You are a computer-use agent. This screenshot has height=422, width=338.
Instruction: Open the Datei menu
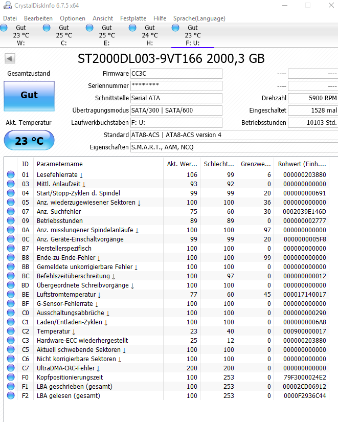coord(10,18)
